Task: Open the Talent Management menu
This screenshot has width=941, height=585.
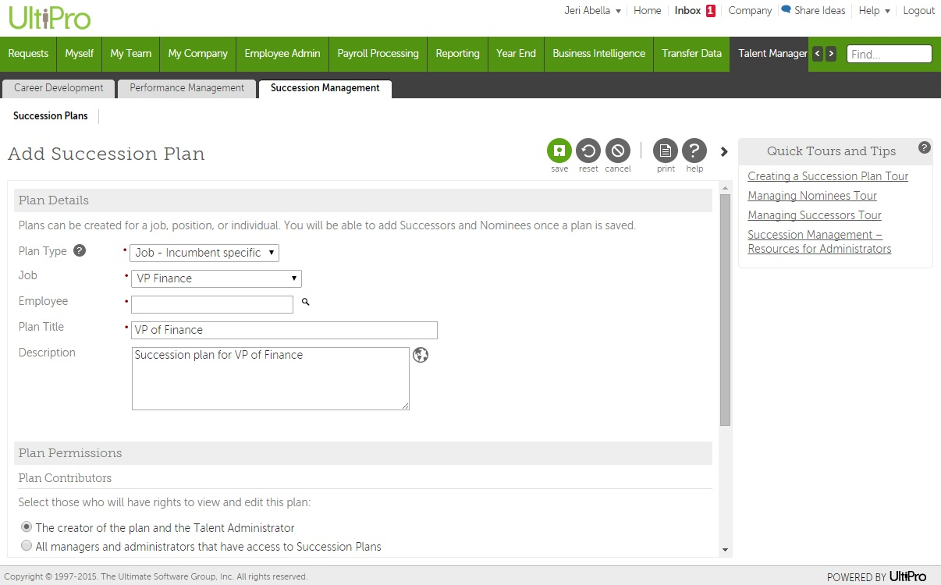Action: [769, 54]
